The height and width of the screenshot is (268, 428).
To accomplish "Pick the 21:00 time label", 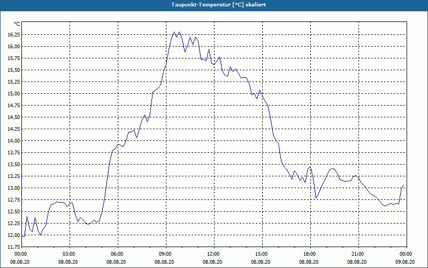I will (358, 254).
